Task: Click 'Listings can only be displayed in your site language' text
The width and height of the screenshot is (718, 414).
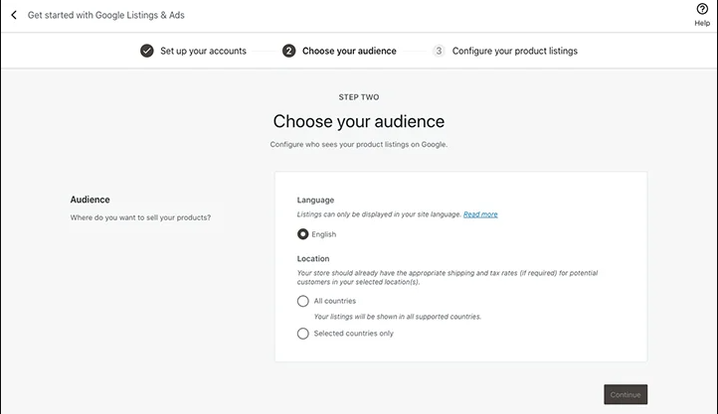Action: pos(379,214)
